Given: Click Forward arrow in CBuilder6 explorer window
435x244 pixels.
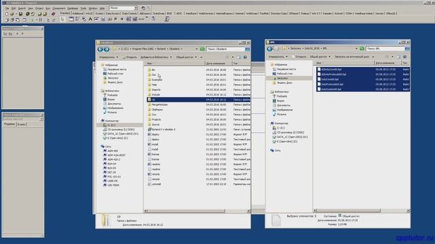Looking at the screenshot, I should [x=107, y=49].
